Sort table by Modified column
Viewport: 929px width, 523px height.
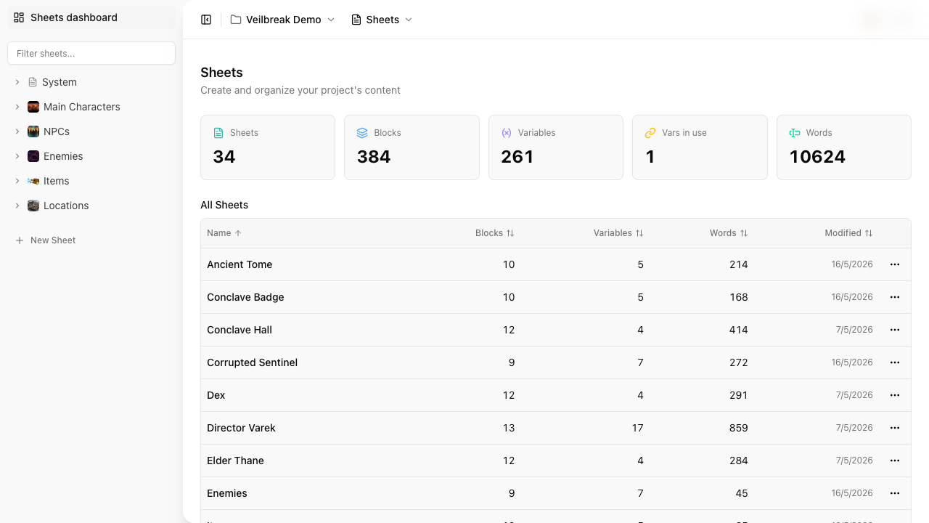point(848,233)
